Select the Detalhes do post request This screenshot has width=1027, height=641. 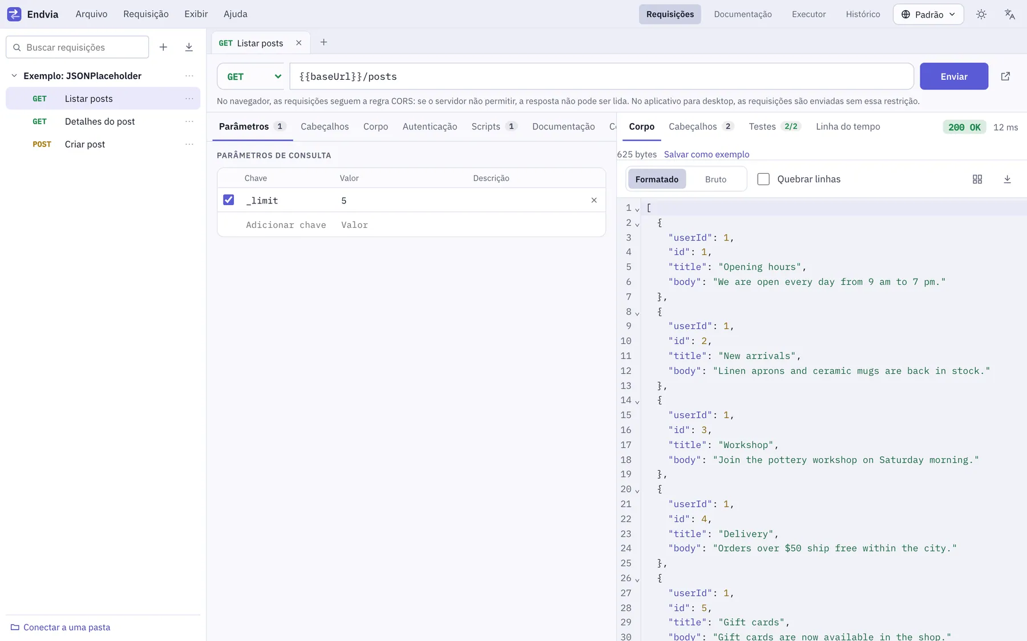[103, 121]
